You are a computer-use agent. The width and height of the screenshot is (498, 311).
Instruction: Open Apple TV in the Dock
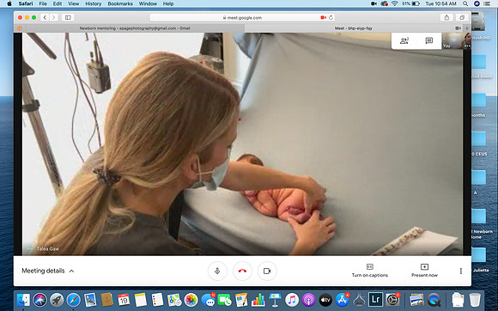tap(325, 300)
